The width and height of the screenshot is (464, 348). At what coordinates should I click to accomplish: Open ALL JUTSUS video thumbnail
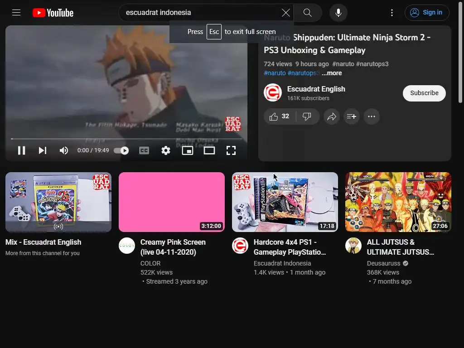pos(398,202)
